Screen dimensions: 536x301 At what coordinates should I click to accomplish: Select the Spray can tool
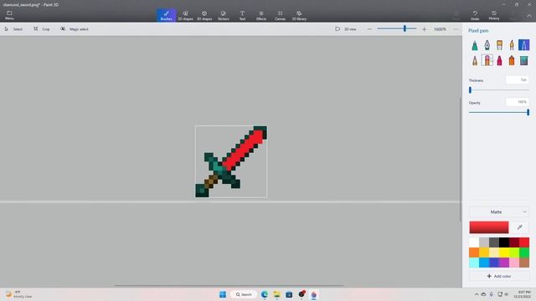click(512, 60)
